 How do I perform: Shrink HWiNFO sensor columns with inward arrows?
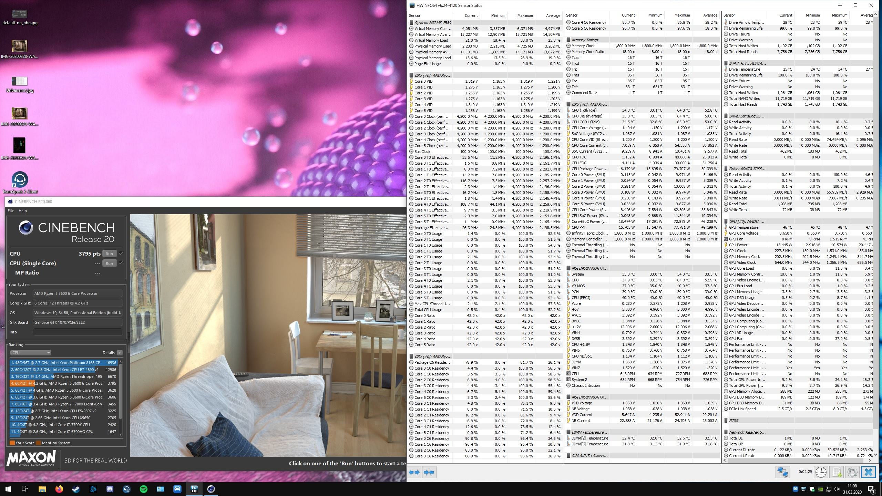[x=429, y=472]
